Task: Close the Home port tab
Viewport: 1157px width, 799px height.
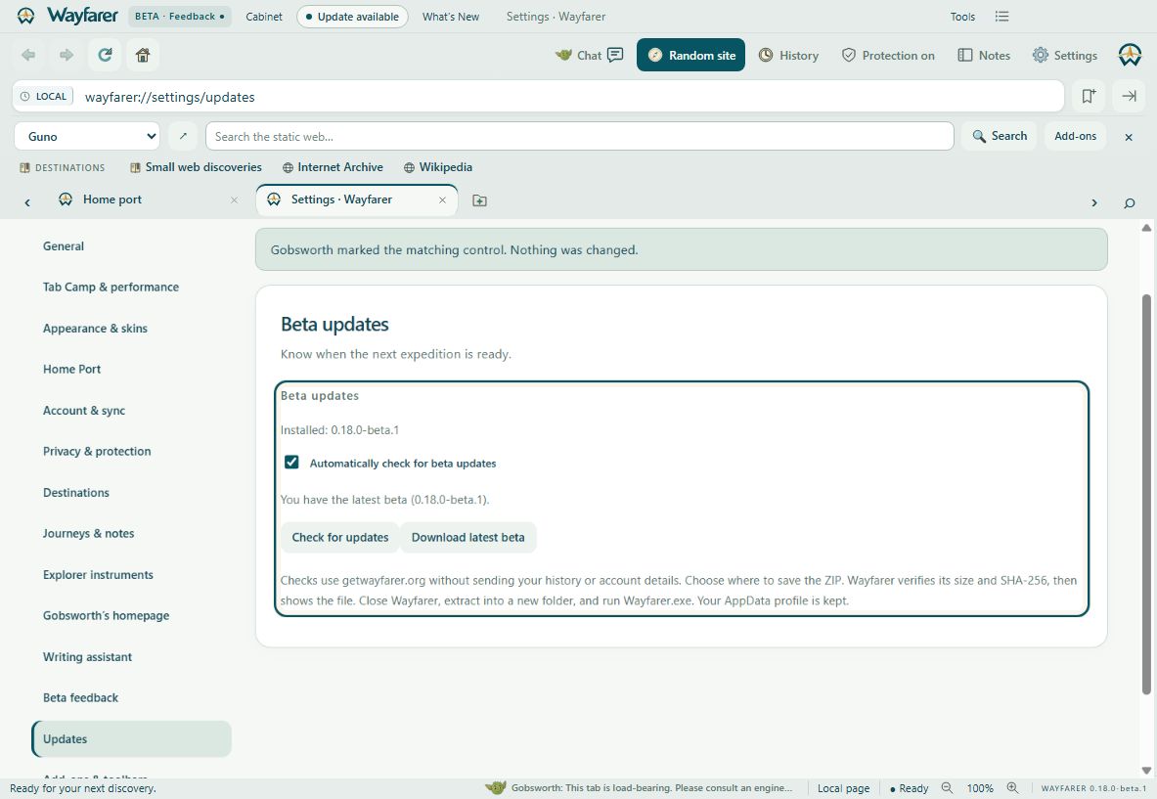Action: point(234,200)
